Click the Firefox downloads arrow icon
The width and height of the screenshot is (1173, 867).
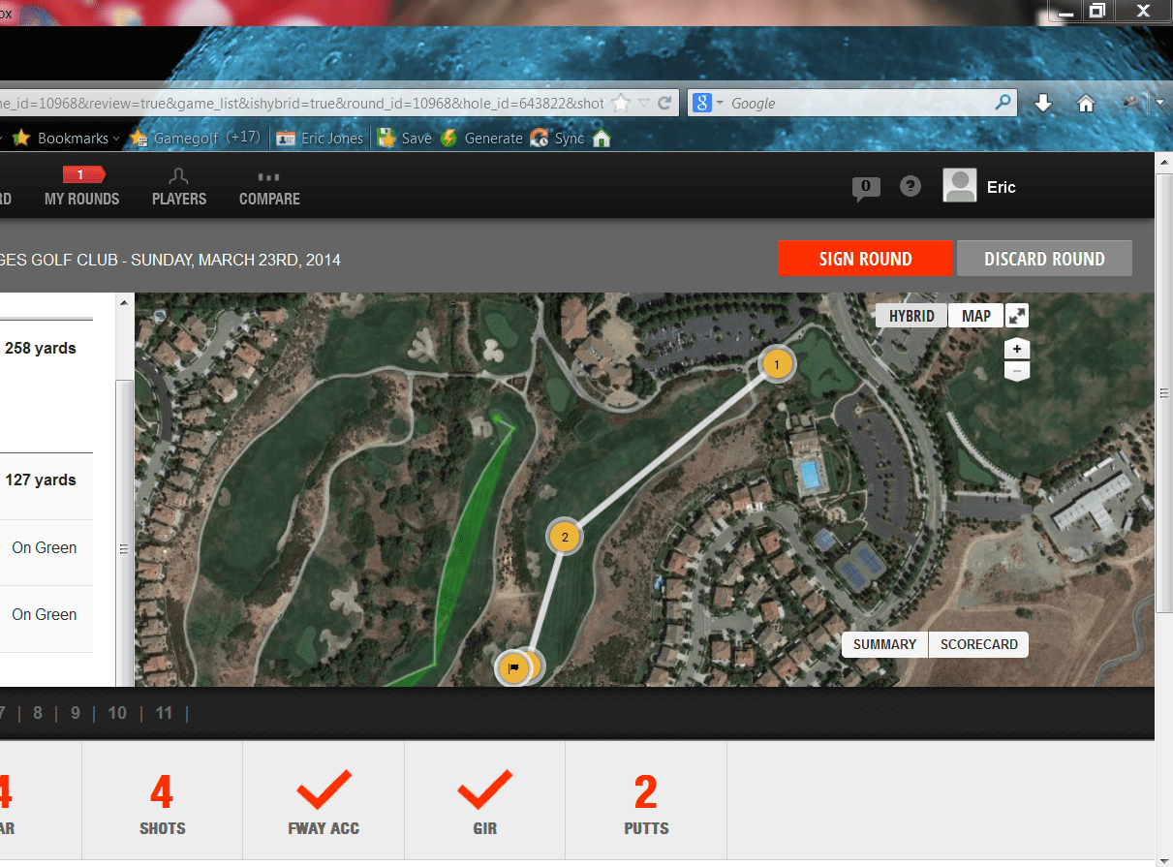[x=1043, y=104]
